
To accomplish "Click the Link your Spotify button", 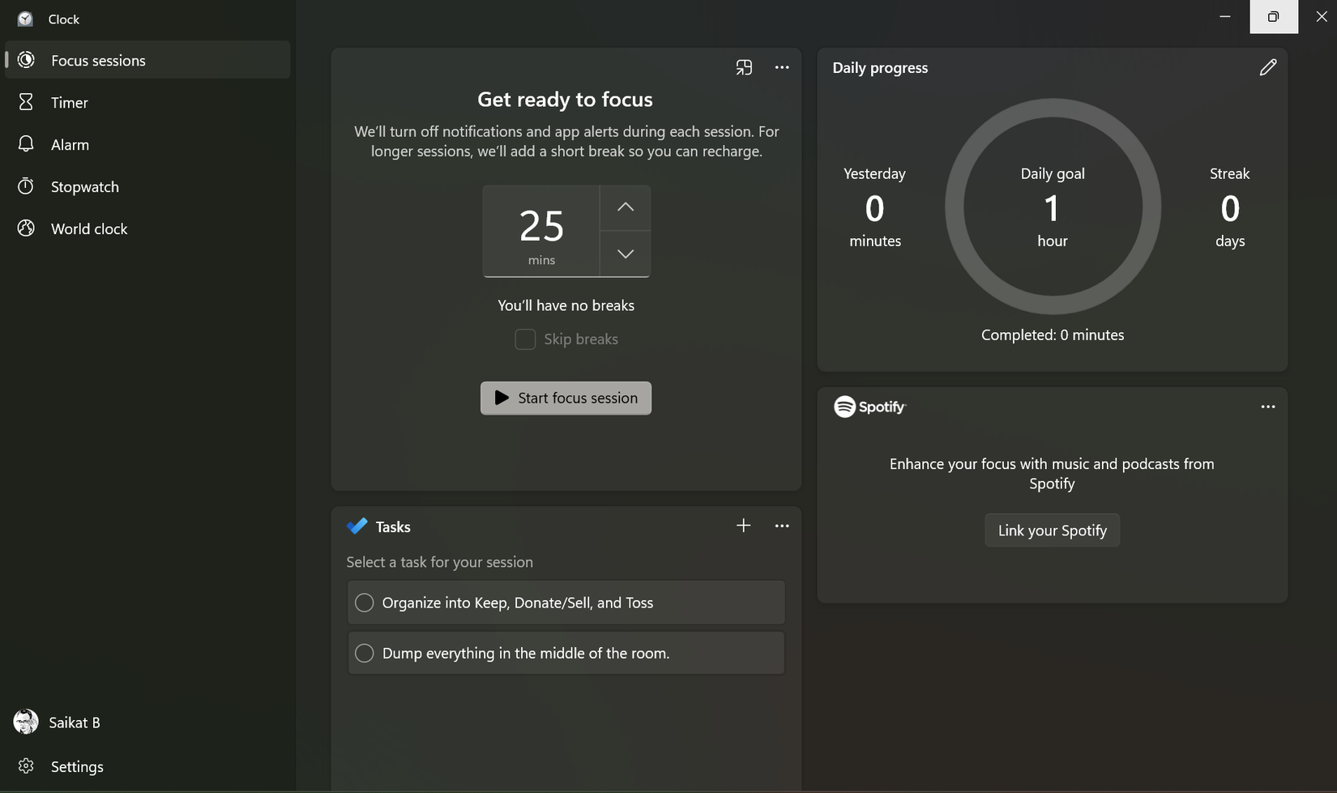I will 1052,531.
